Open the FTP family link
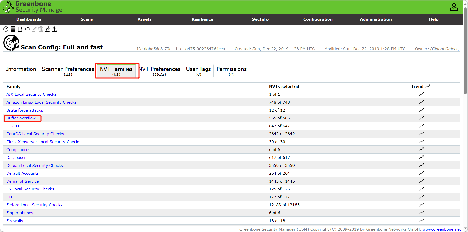Image resolution: width=468 pixels, height=232 pixels. coord(10,197)
